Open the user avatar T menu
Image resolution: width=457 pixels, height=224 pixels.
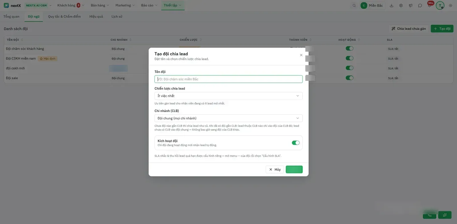coord(440,5)
